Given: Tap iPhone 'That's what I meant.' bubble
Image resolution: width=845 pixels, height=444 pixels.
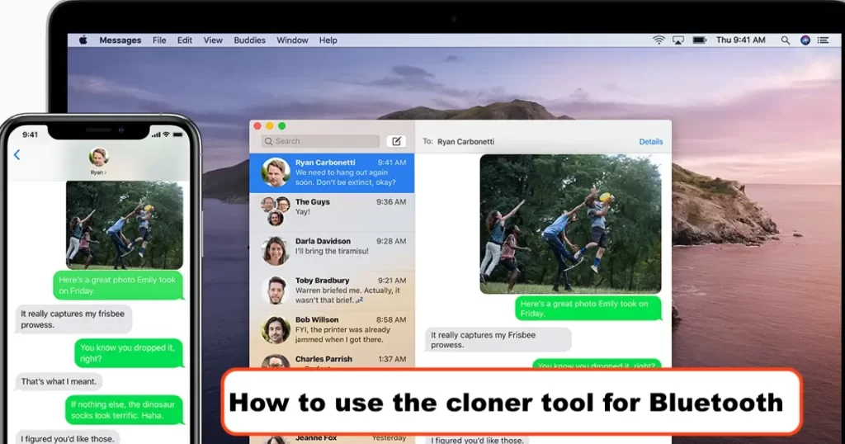Looking at the screenshot, I should click(x=59, y=381).
